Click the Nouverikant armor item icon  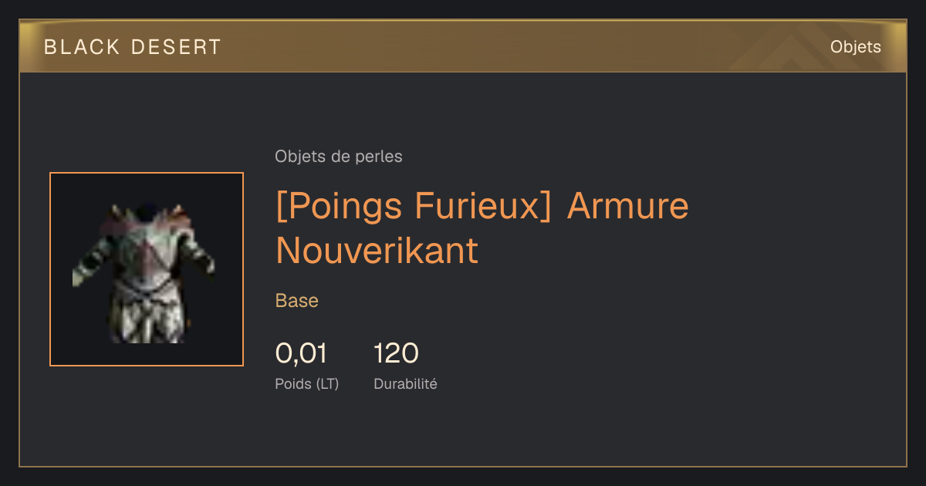[x=147, y=269]
